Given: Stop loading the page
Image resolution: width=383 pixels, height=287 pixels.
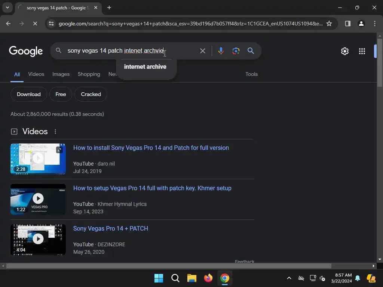Looking at the screenshot, I should pyautogui.click(x=35, y=24).
